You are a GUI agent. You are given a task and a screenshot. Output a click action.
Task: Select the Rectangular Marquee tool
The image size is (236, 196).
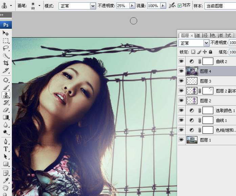point(6,41)
